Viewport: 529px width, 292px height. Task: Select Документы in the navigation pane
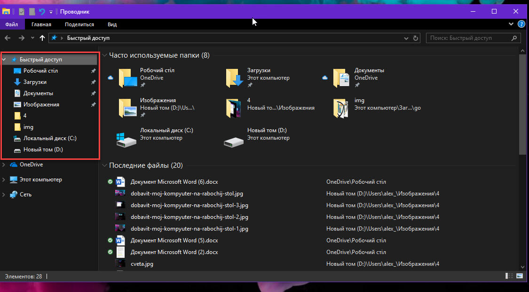(38, 93)
